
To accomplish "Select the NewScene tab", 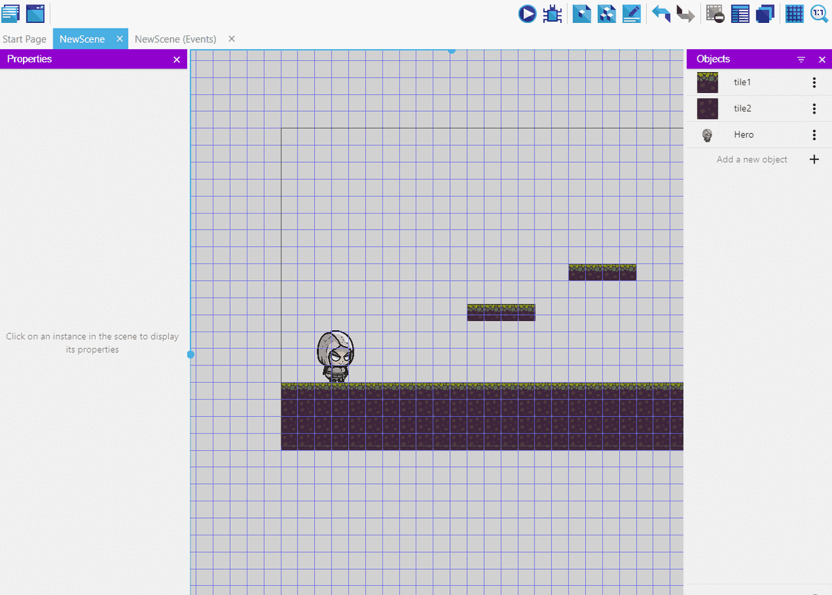I will coord(82,39).
